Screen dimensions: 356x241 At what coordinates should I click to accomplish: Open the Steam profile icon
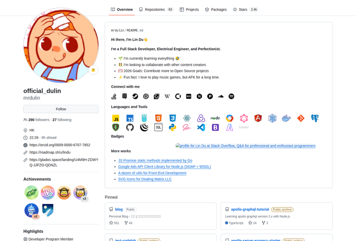[x=135, y=96]
